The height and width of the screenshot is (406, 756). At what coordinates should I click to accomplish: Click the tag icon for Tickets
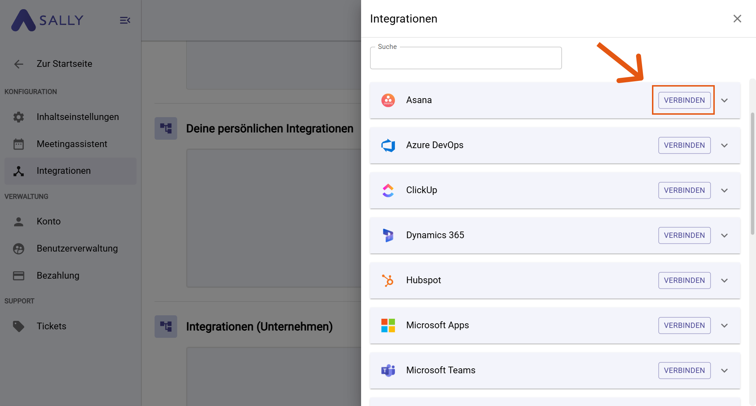19,326
